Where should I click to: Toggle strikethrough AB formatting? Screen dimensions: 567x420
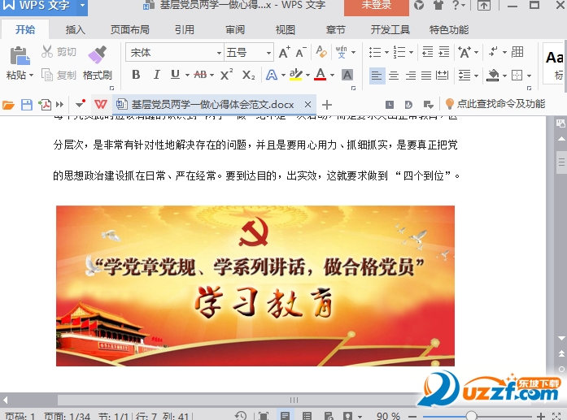click(201, 75)
